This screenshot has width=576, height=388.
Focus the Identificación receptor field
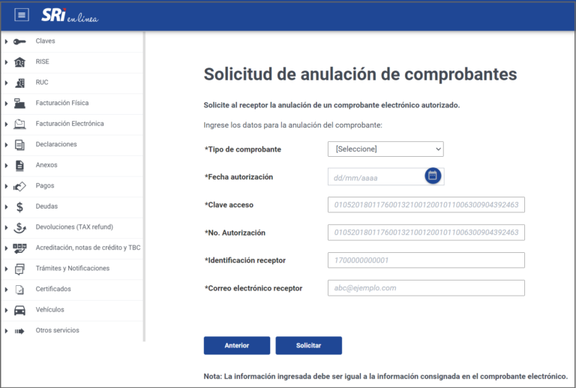click(426, 260)
